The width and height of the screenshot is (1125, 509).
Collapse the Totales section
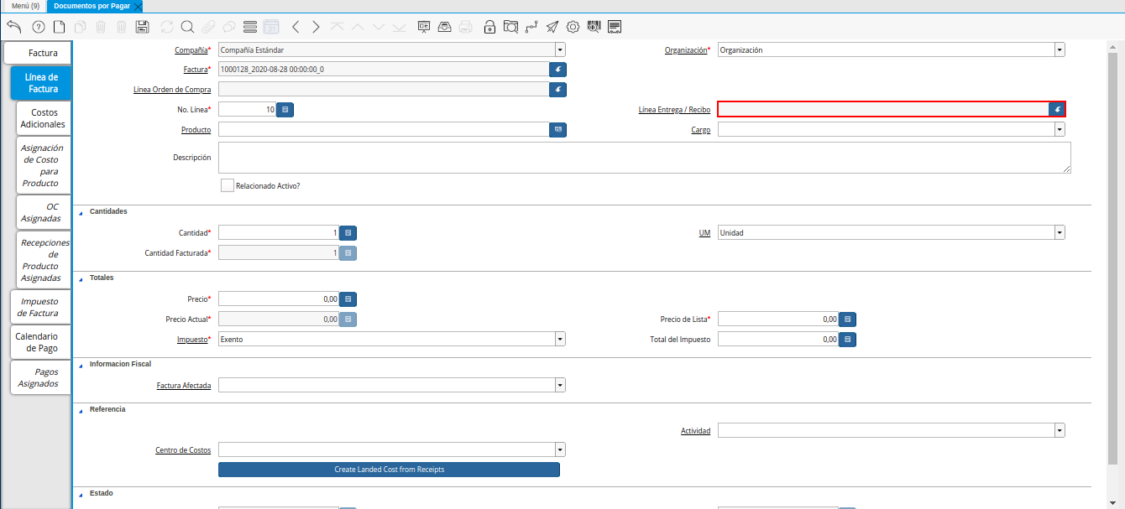81,278
